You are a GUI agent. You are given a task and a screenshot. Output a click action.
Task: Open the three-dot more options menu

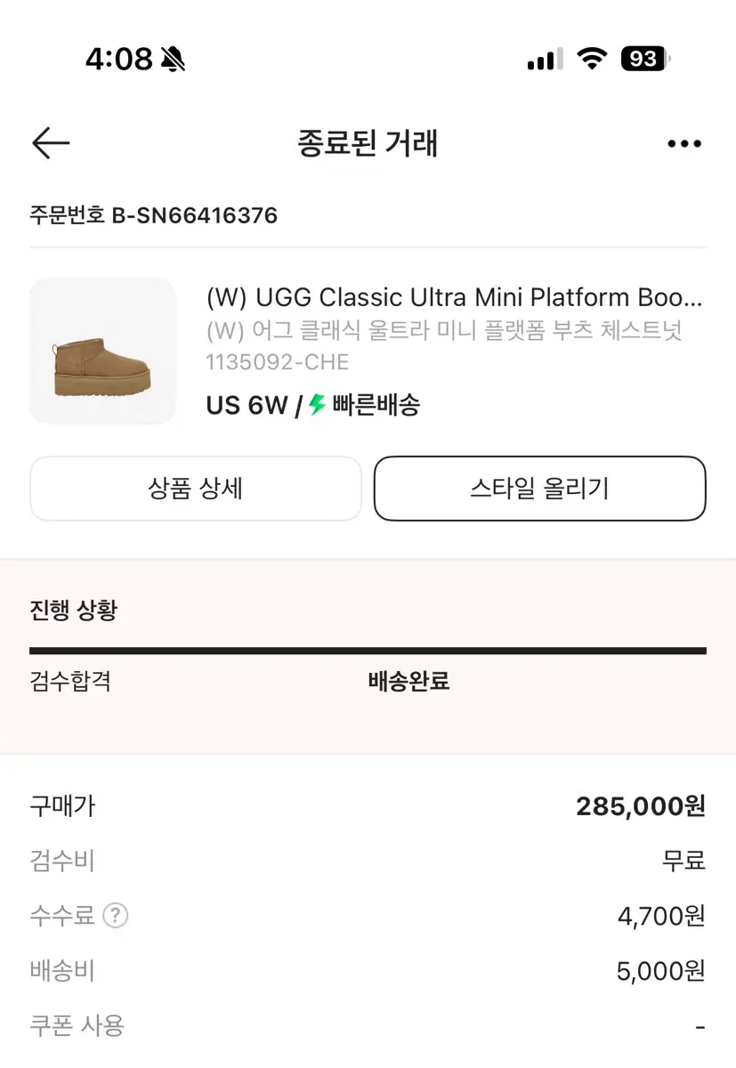click(683, 144)
